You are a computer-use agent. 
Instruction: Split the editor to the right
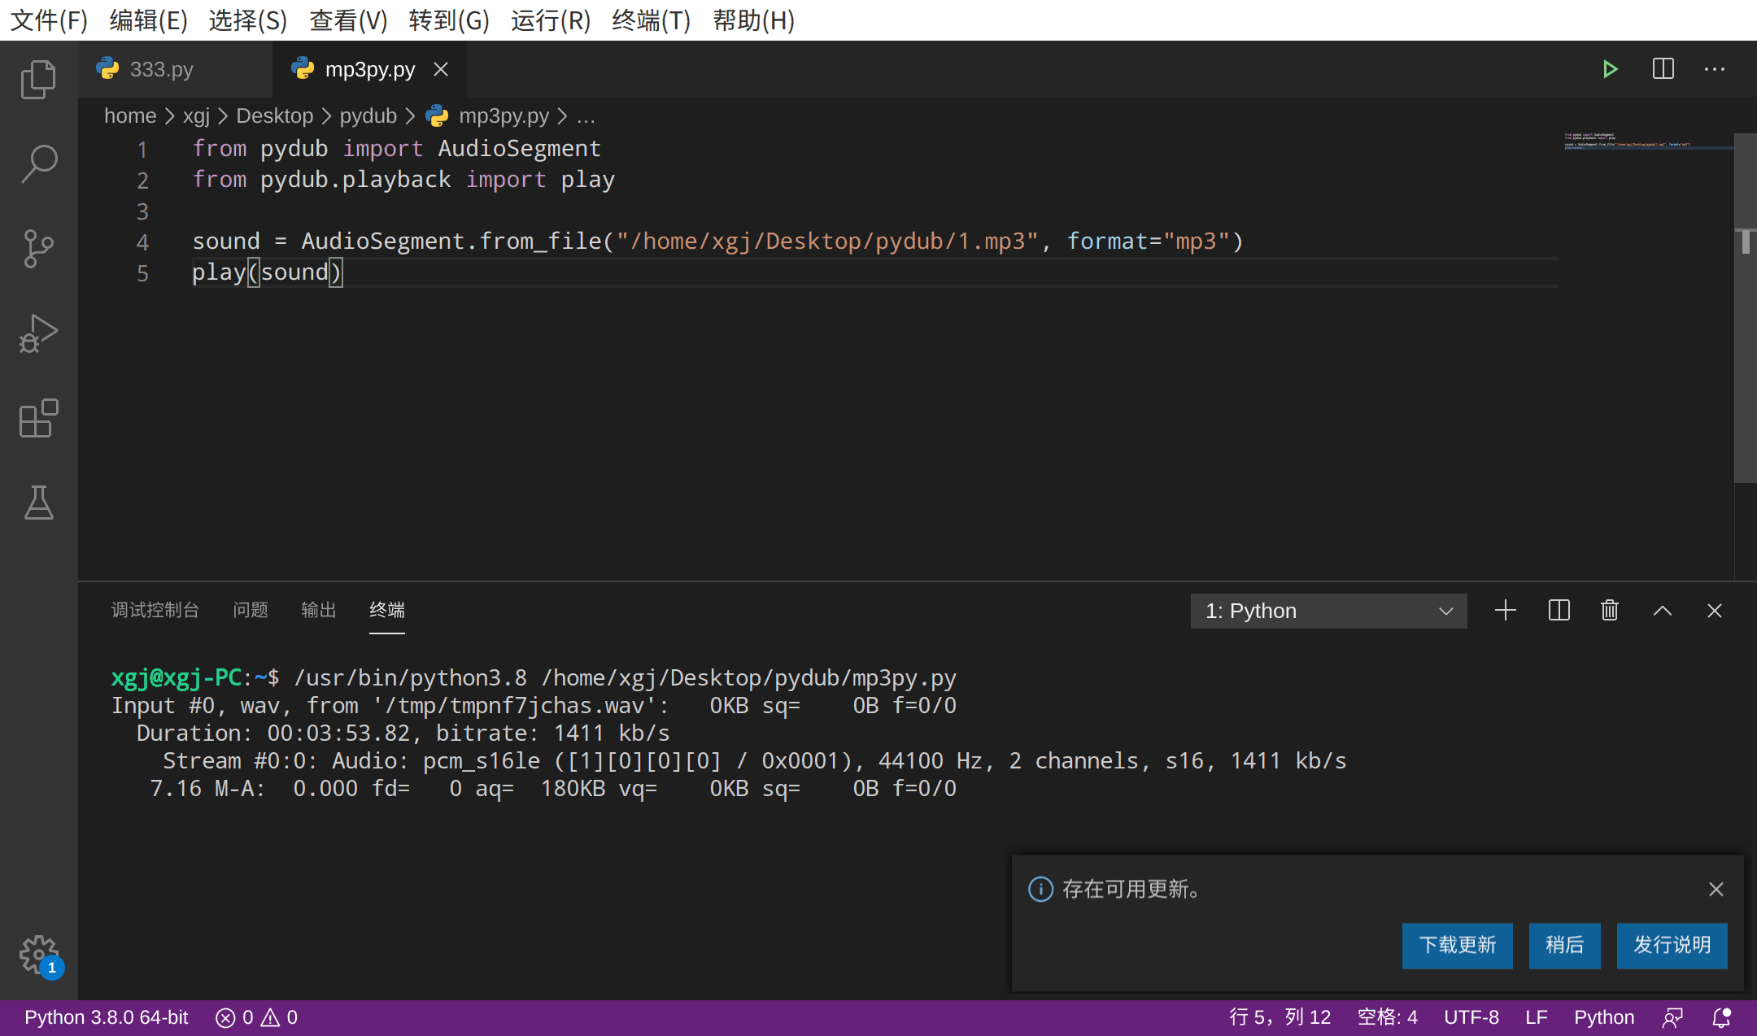pos(1663,69)
